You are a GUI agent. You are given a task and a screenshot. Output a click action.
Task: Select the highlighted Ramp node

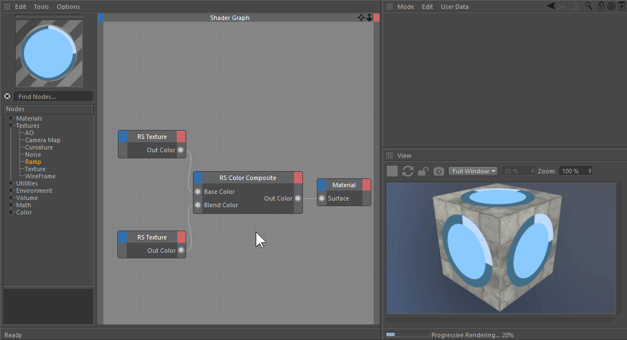pos(33,162)
